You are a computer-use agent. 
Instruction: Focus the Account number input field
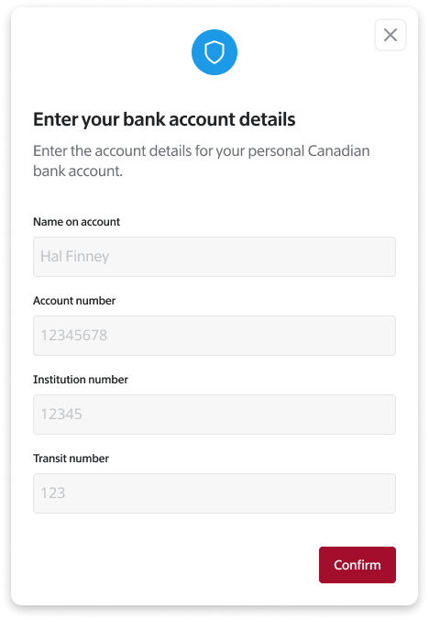(x=214, y=336)
